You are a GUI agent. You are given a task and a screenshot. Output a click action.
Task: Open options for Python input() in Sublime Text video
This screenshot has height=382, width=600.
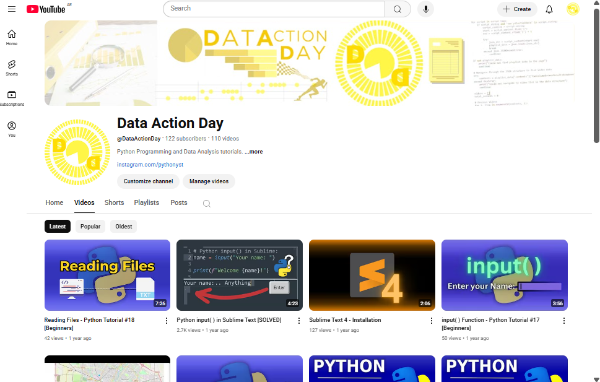pyautogui.click(x=299, y=321)
